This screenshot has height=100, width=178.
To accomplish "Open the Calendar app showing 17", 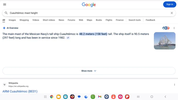I will coord(65,97).
